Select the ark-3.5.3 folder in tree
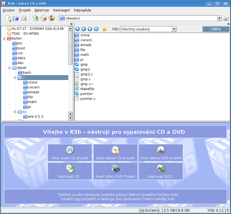The image size is (231, 214). [x=33, y=116]
